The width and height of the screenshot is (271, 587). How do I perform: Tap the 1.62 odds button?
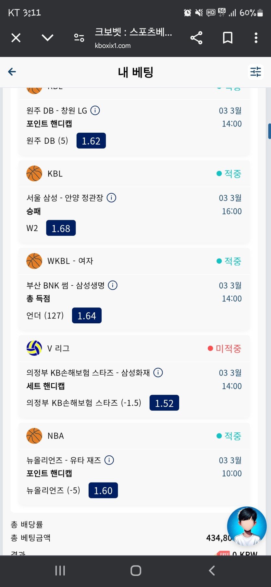[91, 141]
